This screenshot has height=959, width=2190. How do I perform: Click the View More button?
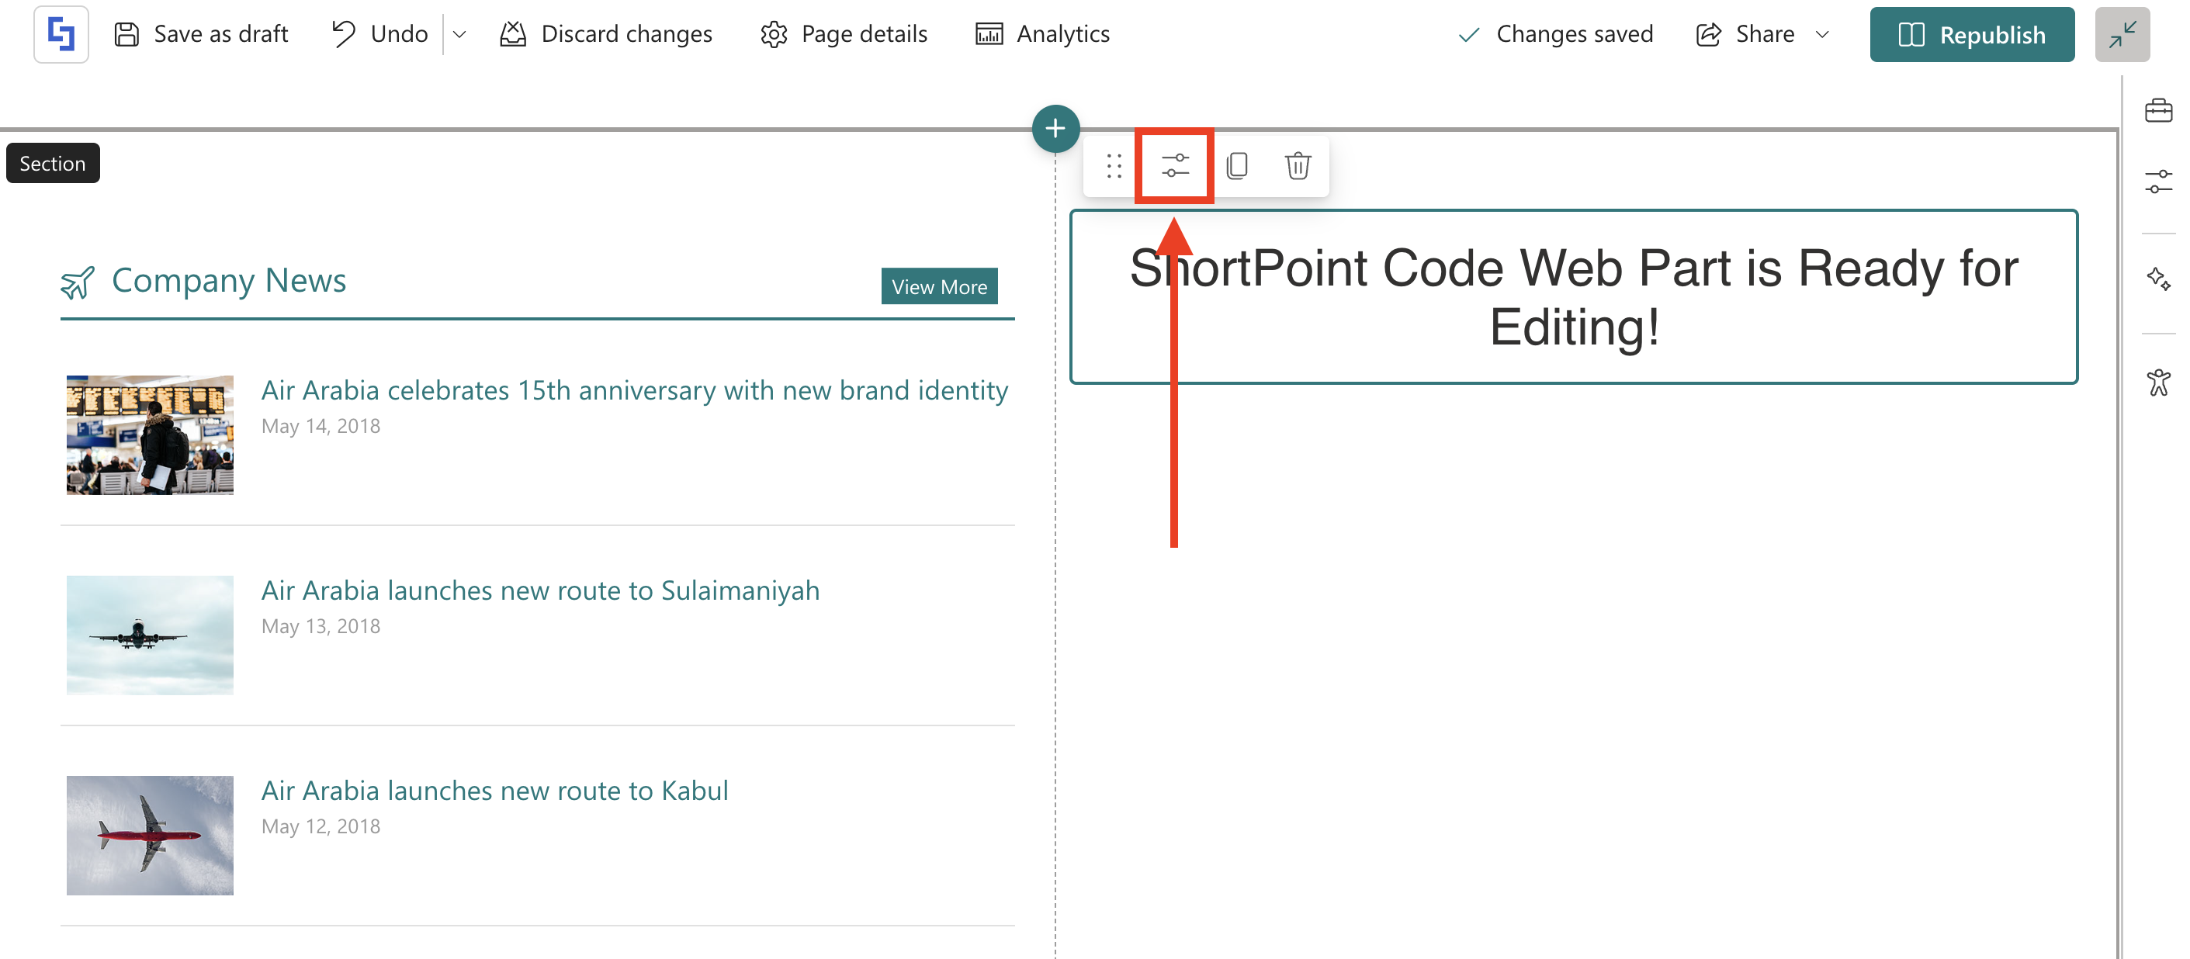(938, 286)
